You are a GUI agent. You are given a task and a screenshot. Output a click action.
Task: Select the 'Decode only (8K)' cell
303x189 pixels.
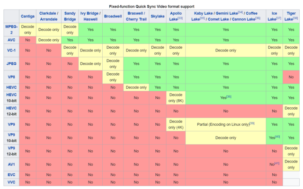[176, 98]
